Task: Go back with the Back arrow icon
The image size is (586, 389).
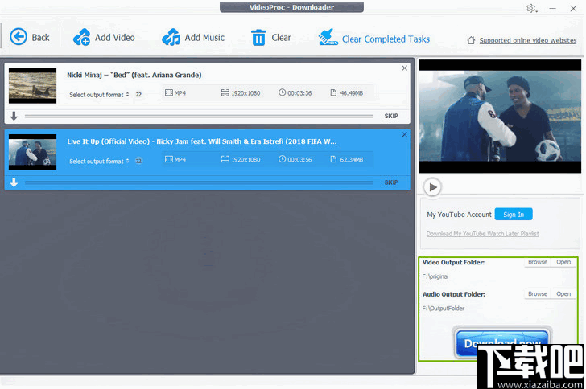Action: (19, 37)
